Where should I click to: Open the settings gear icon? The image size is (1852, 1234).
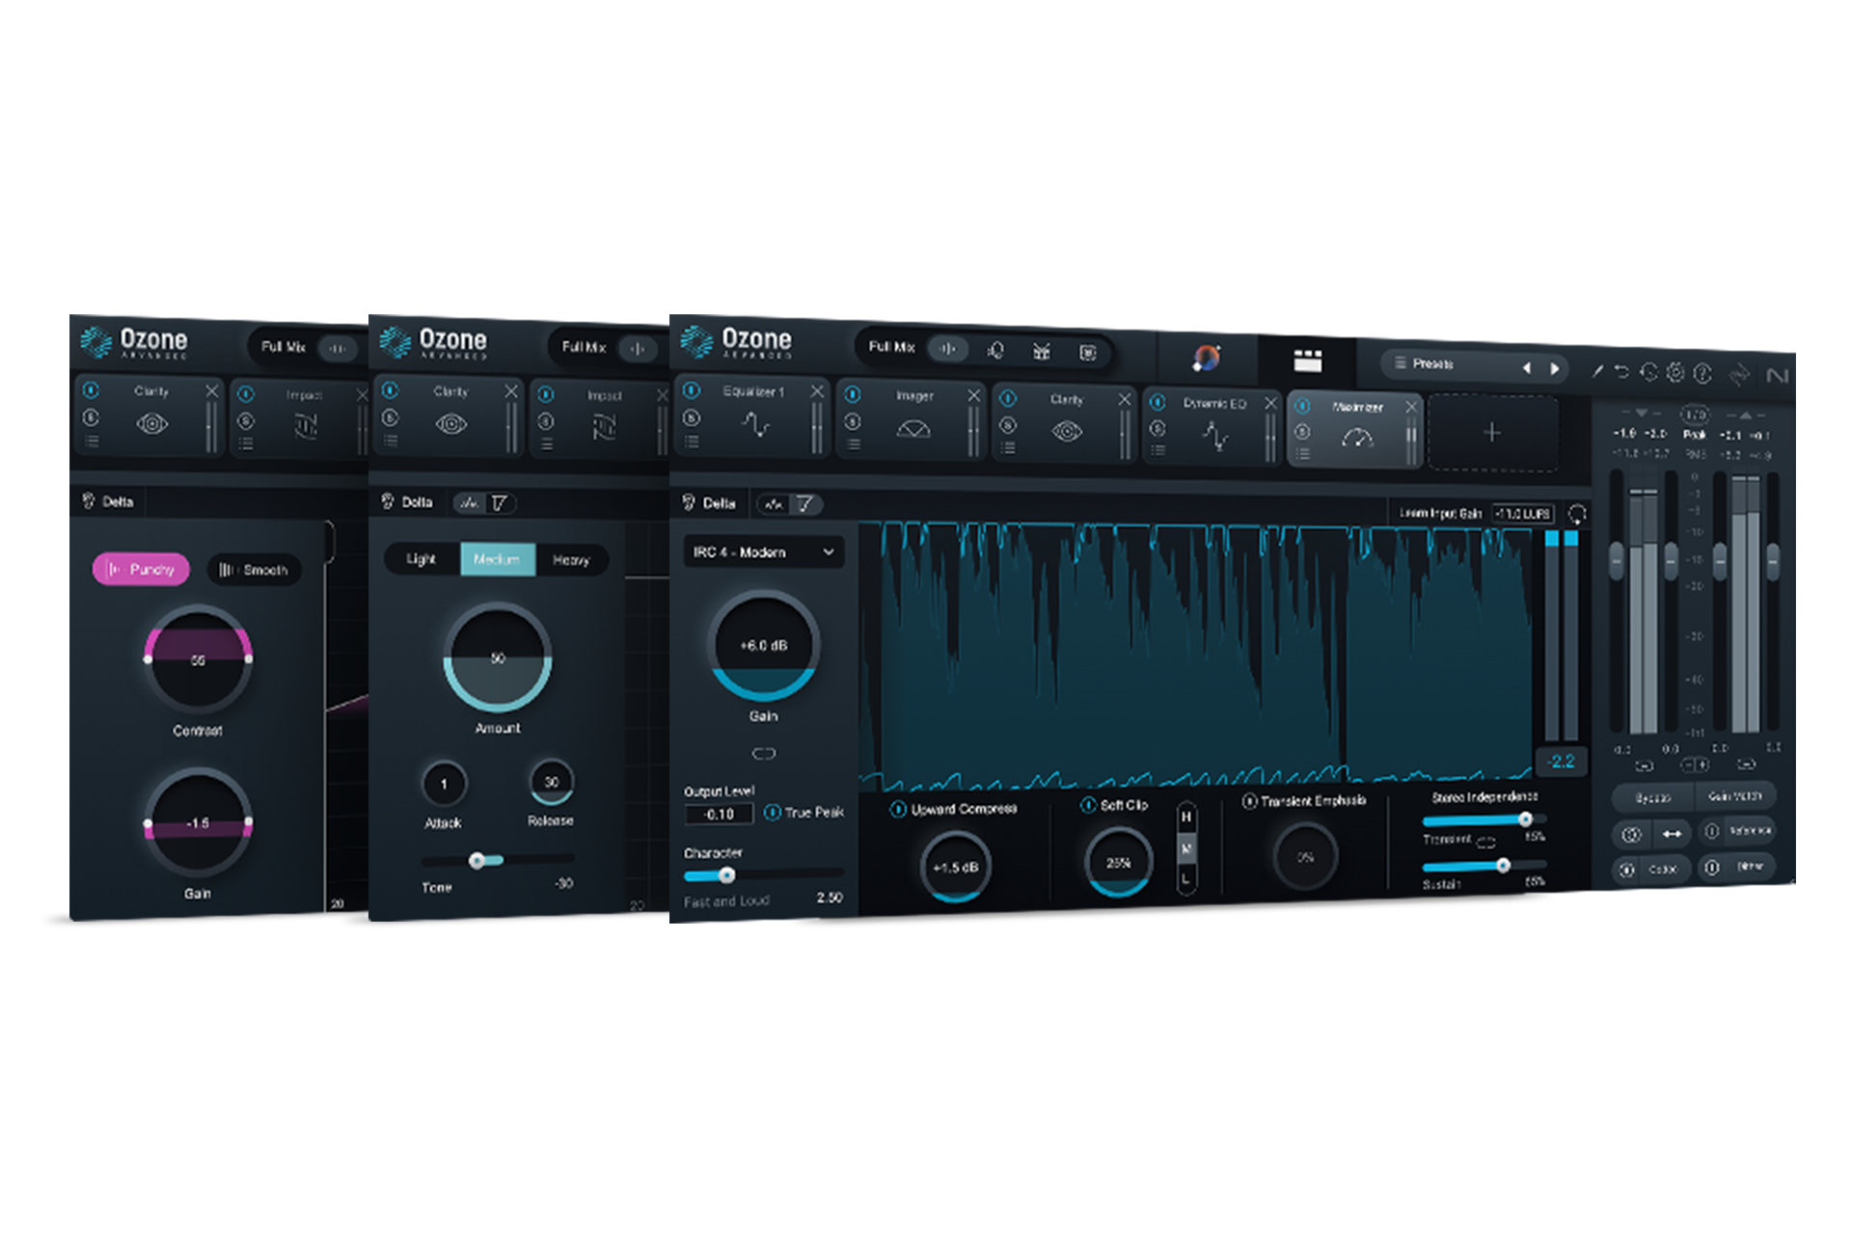[1675, 373]
